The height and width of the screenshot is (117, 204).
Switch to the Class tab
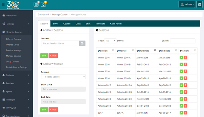(78, 24)
